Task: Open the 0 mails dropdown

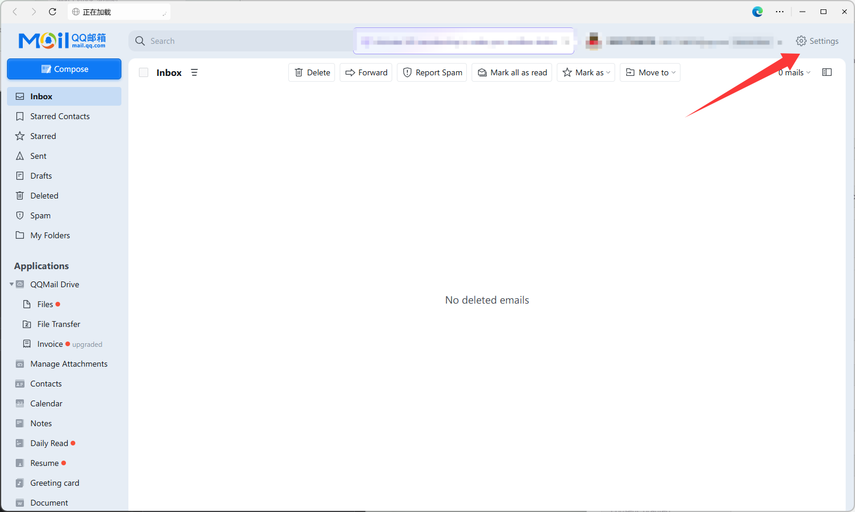Action: point(794,72)
